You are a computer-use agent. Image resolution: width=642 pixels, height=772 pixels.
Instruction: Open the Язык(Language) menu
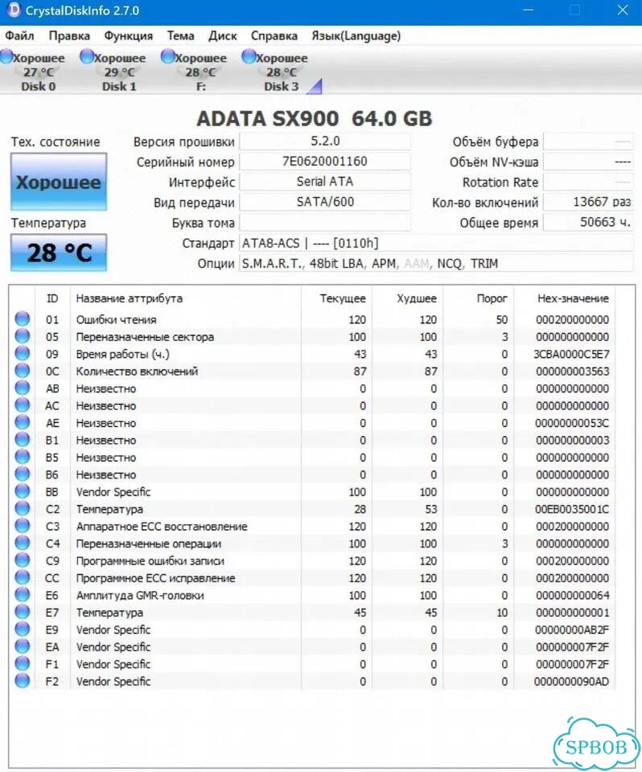(x=356, y=36)
